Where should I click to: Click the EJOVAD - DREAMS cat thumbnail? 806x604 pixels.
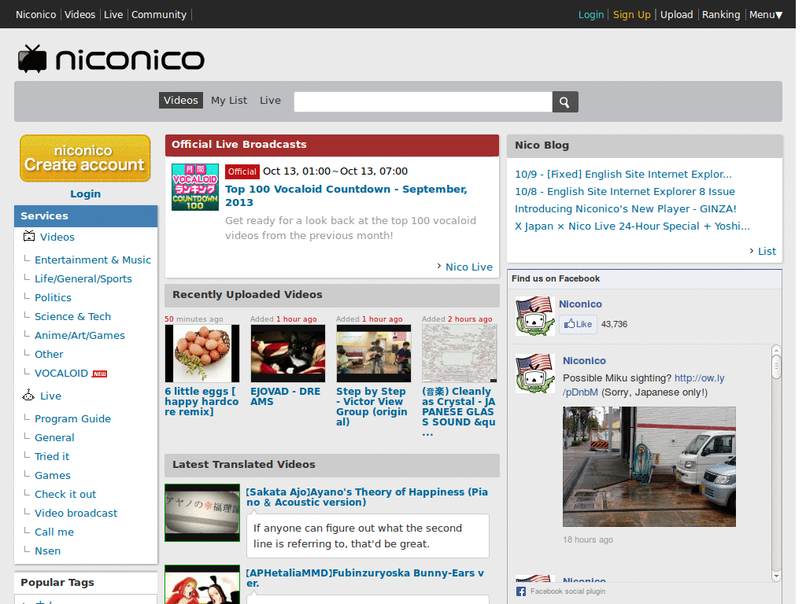288,353
